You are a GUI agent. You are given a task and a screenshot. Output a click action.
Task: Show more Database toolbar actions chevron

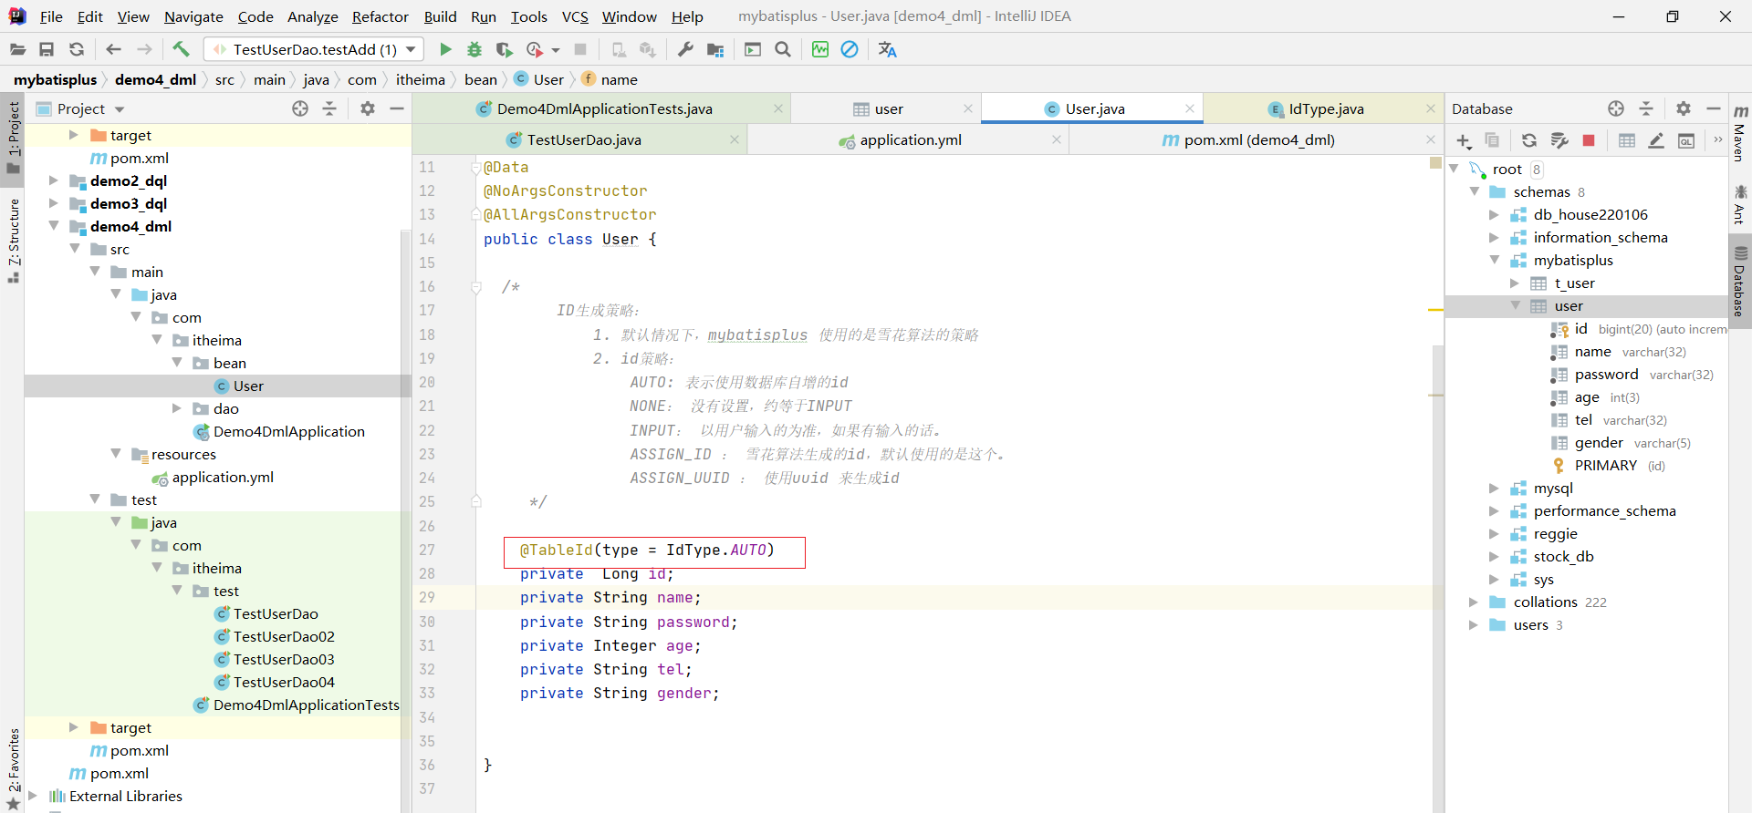coord(1717,140)
